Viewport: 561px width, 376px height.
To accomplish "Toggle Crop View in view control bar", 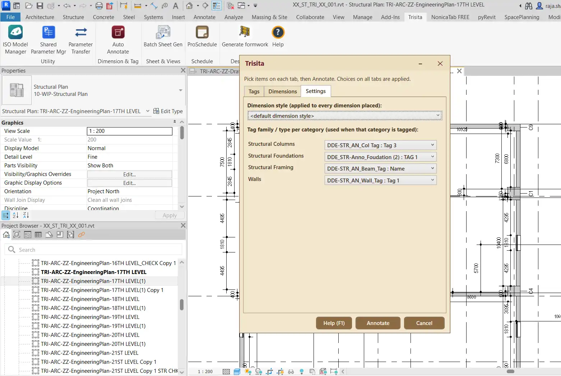I will click(270, 372).
